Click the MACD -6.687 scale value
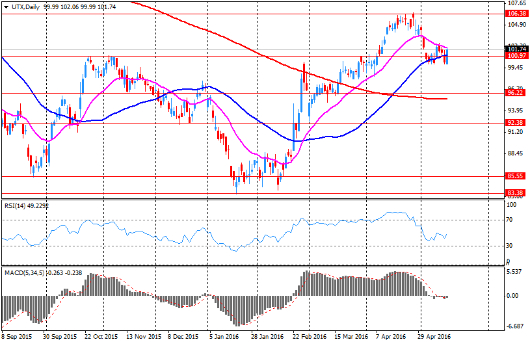Viewport: 530px width, 342px height. tap(516, 326)
